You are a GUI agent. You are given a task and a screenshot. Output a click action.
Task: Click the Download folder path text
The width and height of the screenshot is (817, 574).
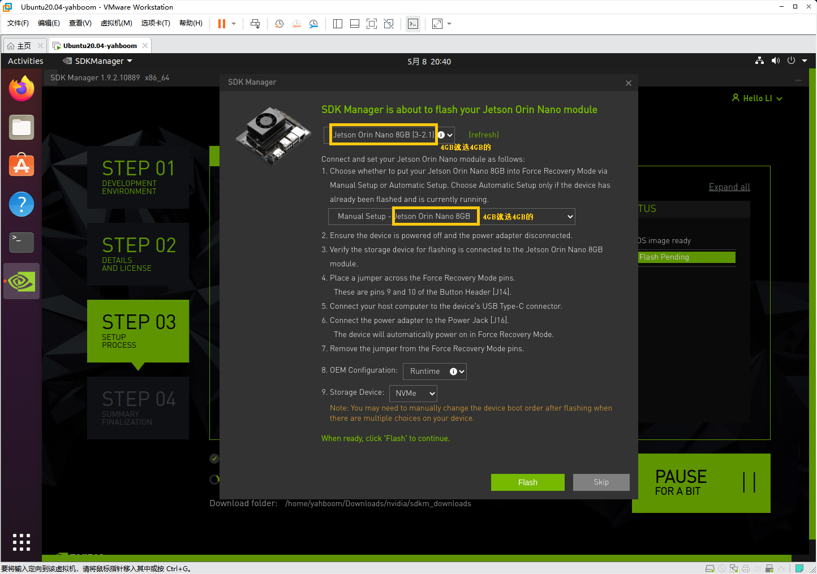pyautogui.click(x=378, y=503)
